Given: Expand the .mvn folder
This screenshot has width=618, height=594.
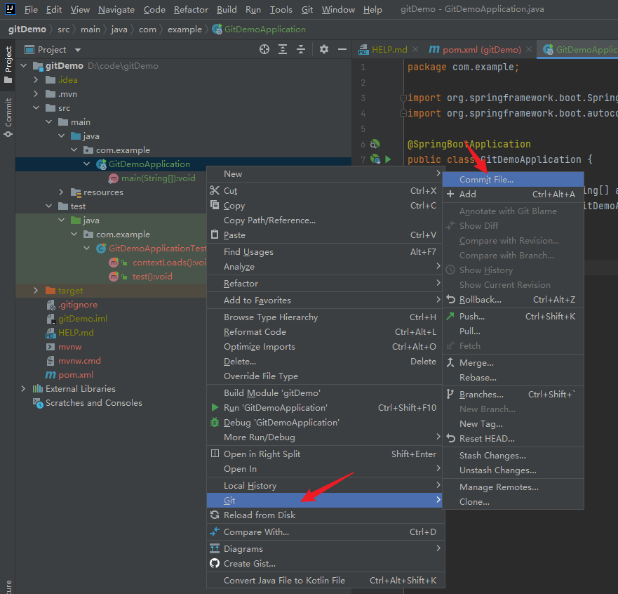Looking at the screenshot, I should [x=36, y=94].
